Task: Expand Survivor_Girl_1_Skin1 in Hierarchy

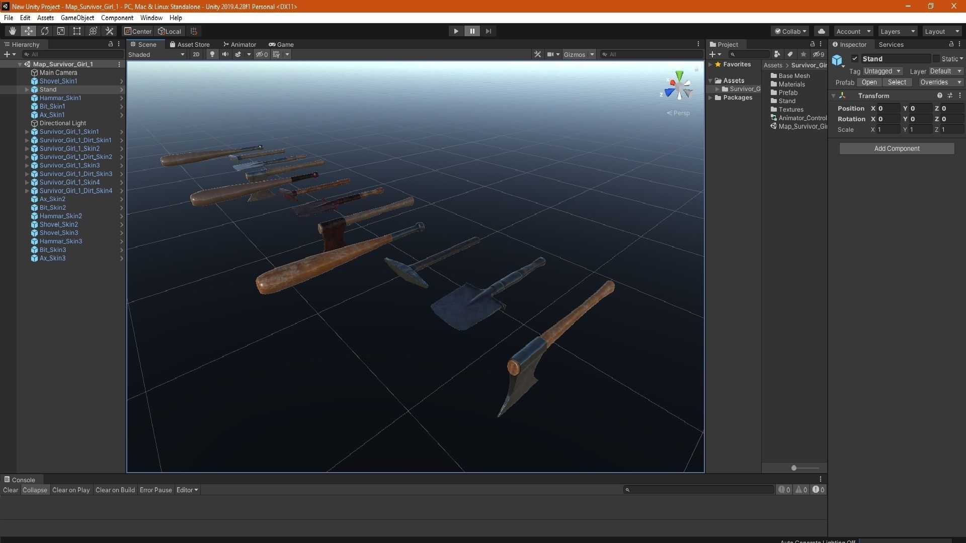Action: pos(27,132)
